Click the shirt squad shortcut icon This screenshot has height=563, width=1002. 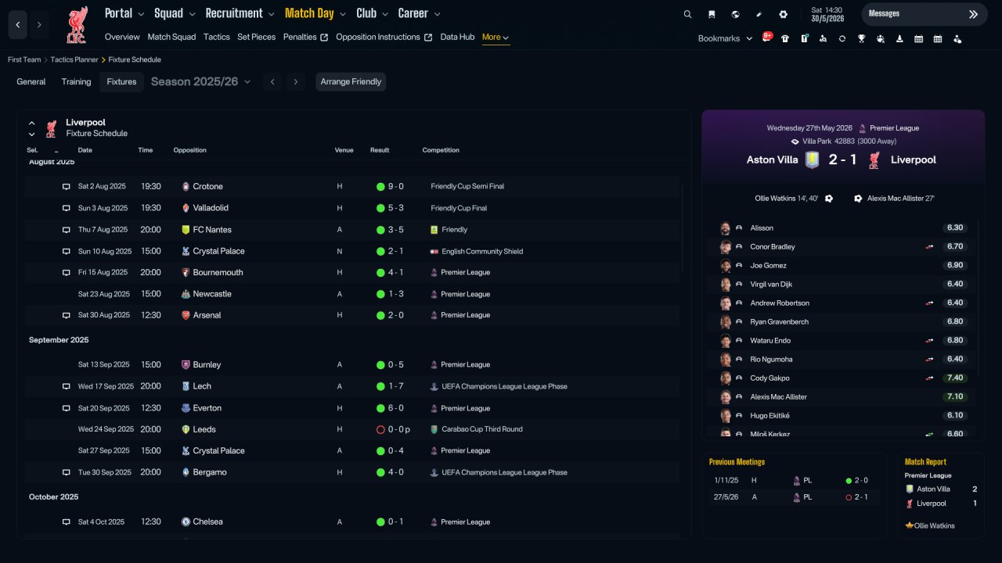point(785,38)
